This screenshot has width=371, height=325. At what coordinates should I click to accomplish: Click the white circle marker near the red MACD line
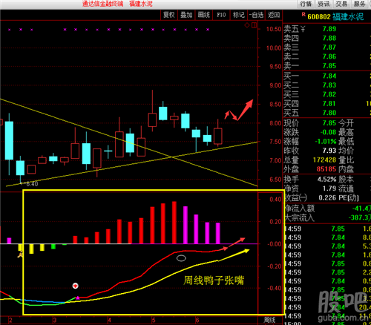(181, 258)
